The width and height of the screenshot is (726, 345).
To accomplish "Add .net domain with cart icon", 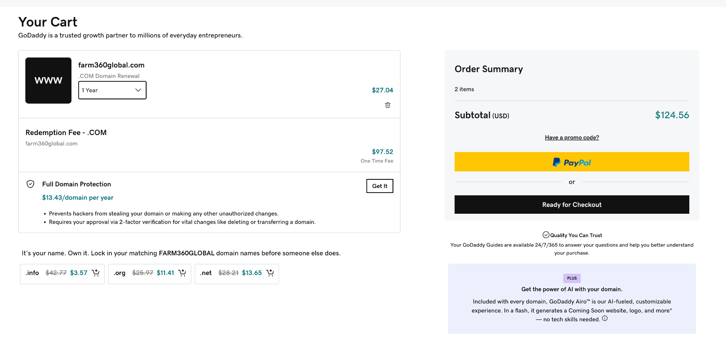I will coord(270,273).
